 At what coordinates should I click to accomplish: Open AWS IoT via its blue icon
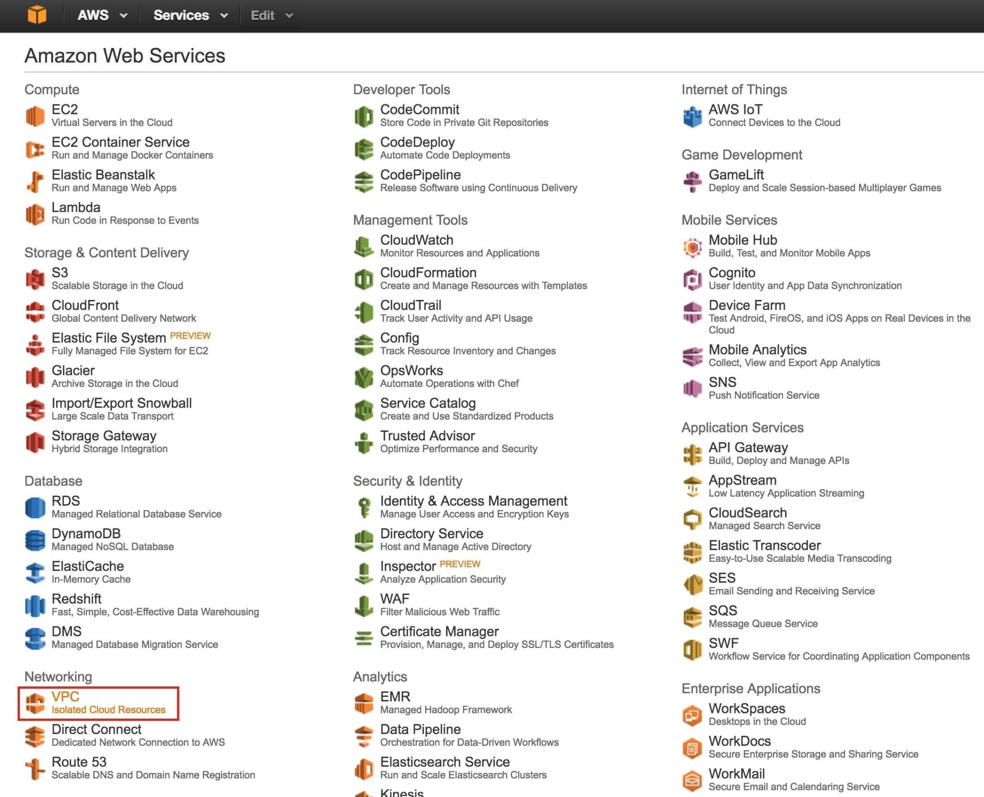click(x=692, y=115)
